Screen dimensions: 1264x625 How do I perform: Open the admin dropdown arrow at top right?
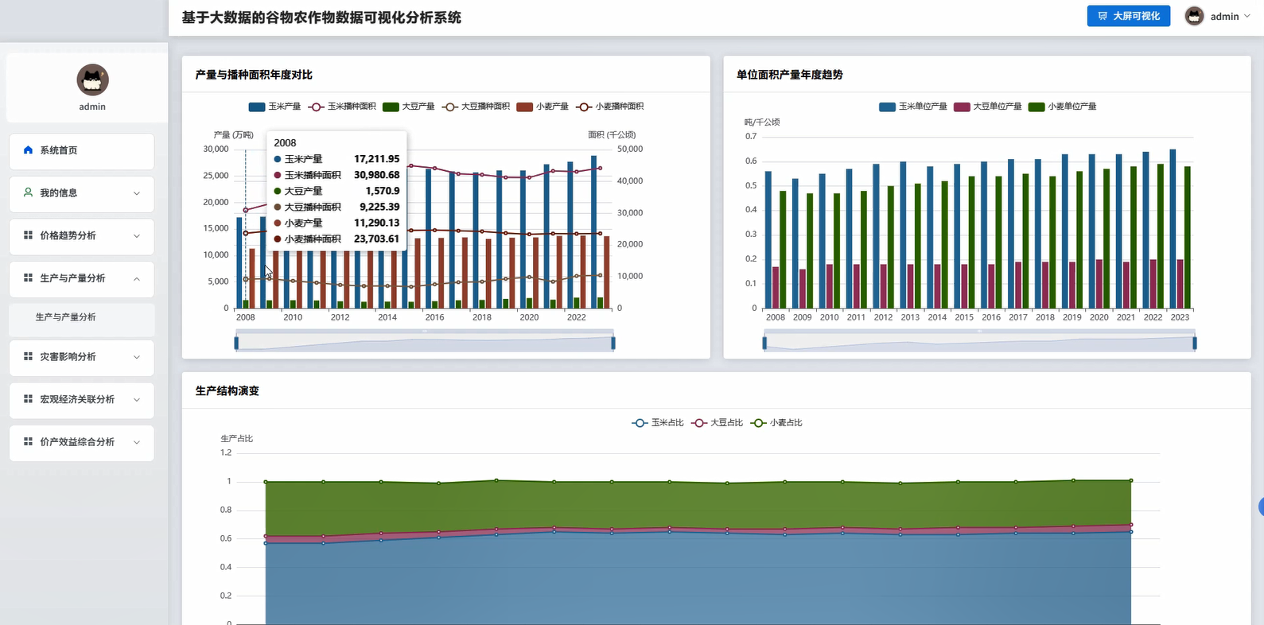tap(1247, 16)
